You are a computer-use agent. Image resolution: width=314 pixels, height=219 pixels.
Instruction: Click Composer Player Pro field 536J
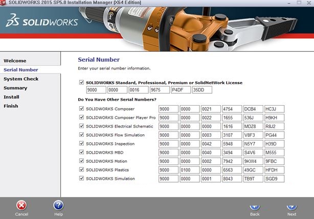(253, 118)
